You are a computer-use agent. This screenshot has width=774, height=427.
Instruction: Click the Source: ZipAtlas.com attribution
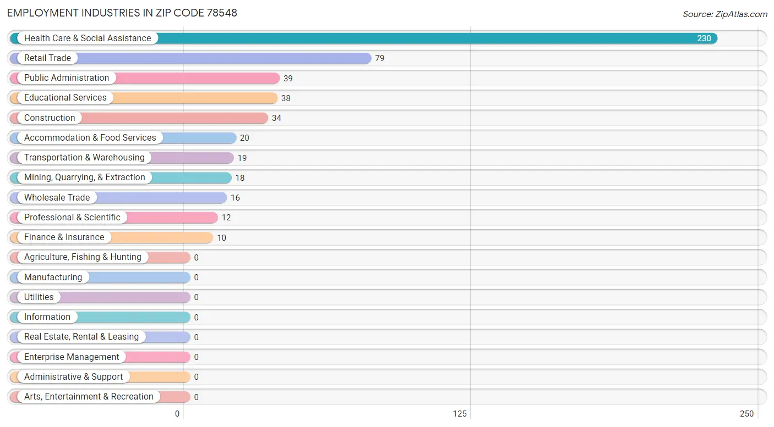coord(725,14)
